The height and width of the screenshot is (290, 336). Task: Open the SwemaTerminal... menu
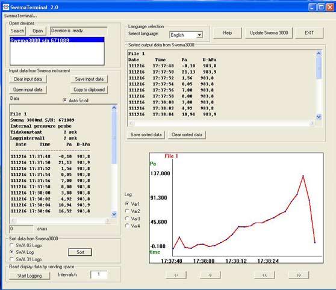pyautogui.click(x=20, y=16)
